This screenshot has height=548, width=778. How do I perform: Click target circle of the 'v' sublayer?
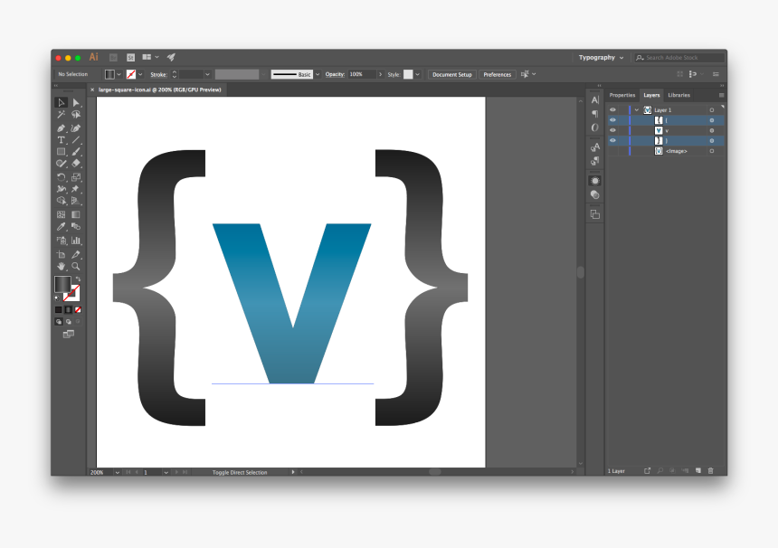pos(712,130)
